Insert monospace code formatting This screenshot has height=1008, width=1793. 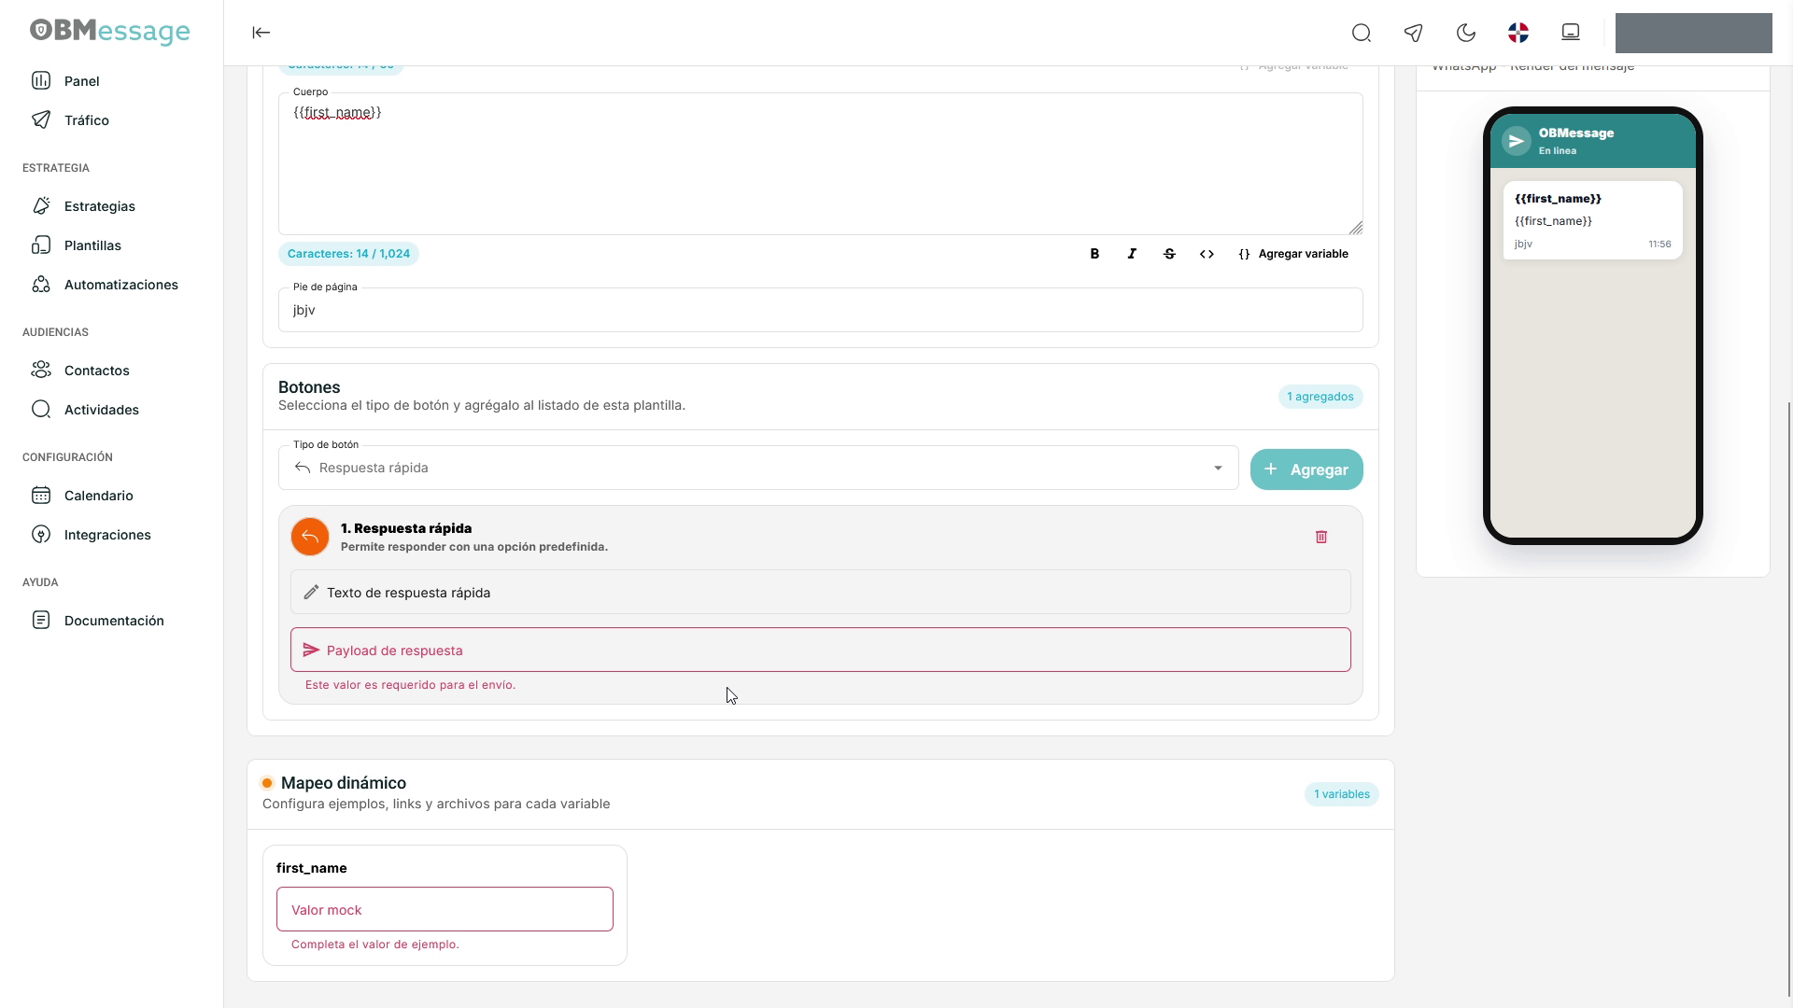pos(1207,254)
